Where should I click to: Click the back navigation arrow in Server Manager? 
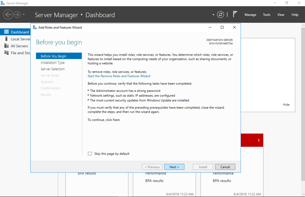click(8, 14)
